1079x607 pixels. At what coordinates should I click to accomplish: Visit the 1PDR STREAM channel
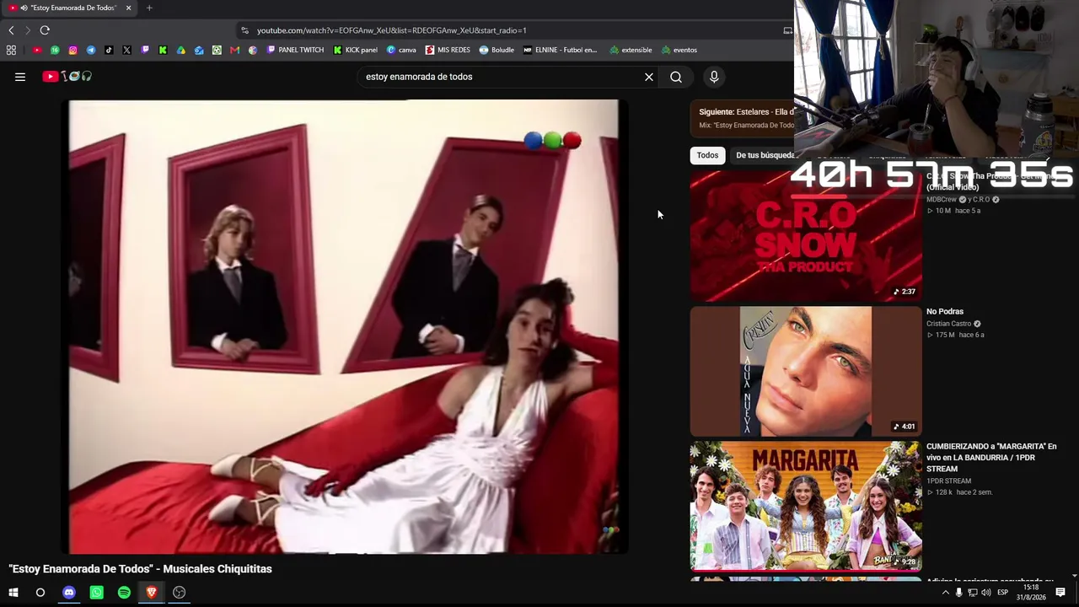click(949, 481)
